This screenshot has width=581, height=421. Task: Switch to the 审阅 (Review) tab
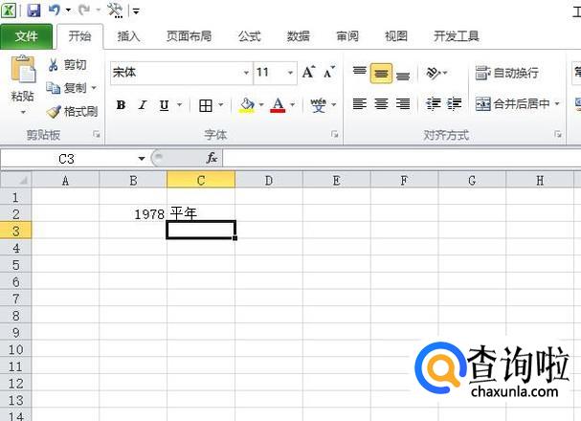pos(347,36)
